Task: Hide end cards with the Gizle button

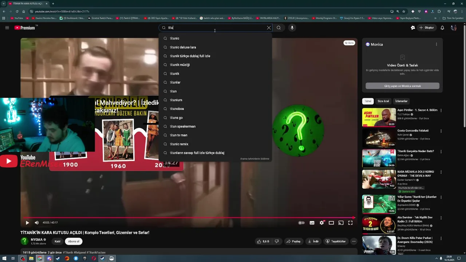Action: (349, 43)
